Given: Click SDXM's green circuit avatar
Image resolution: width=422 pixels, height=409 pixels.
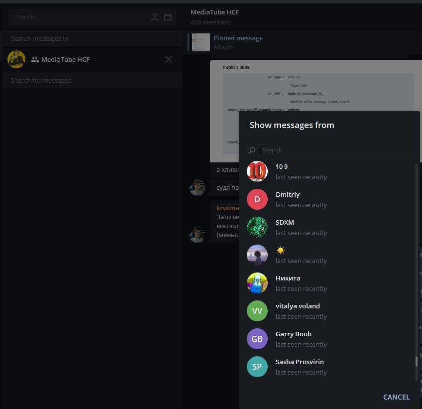Looking at the screenshot, I should point(257,227).
